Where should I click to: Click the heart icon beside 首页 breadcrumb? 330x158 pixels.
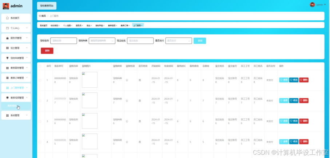(x=40, y=16)
